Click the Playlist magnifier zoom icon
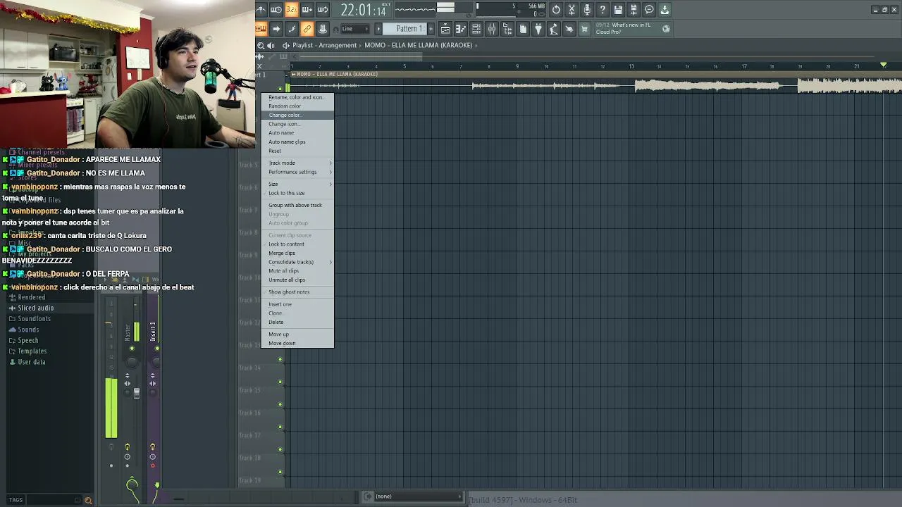Image resolution: width=902 pixels, height=507 pixels. tap(261, 45)
